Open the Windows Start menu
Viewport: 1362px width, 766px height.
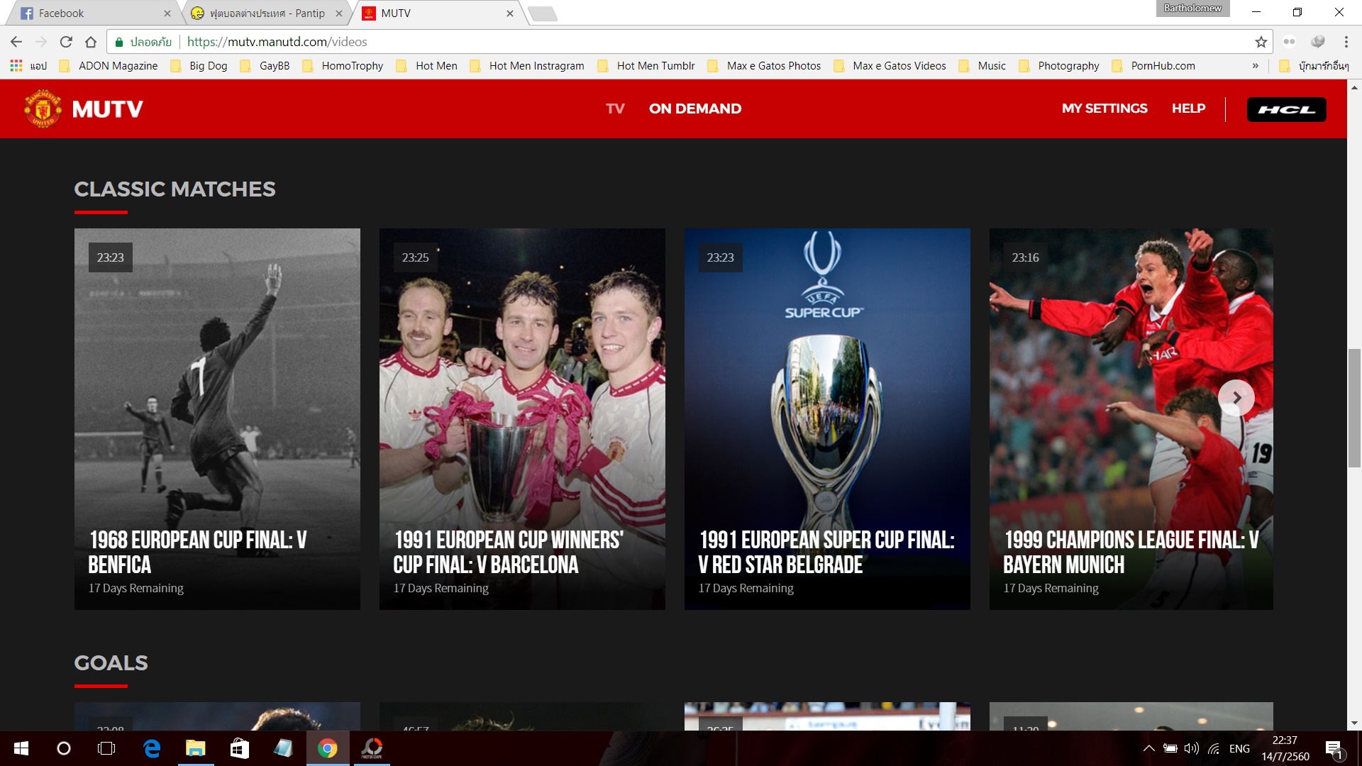click(x=21, y=748)
